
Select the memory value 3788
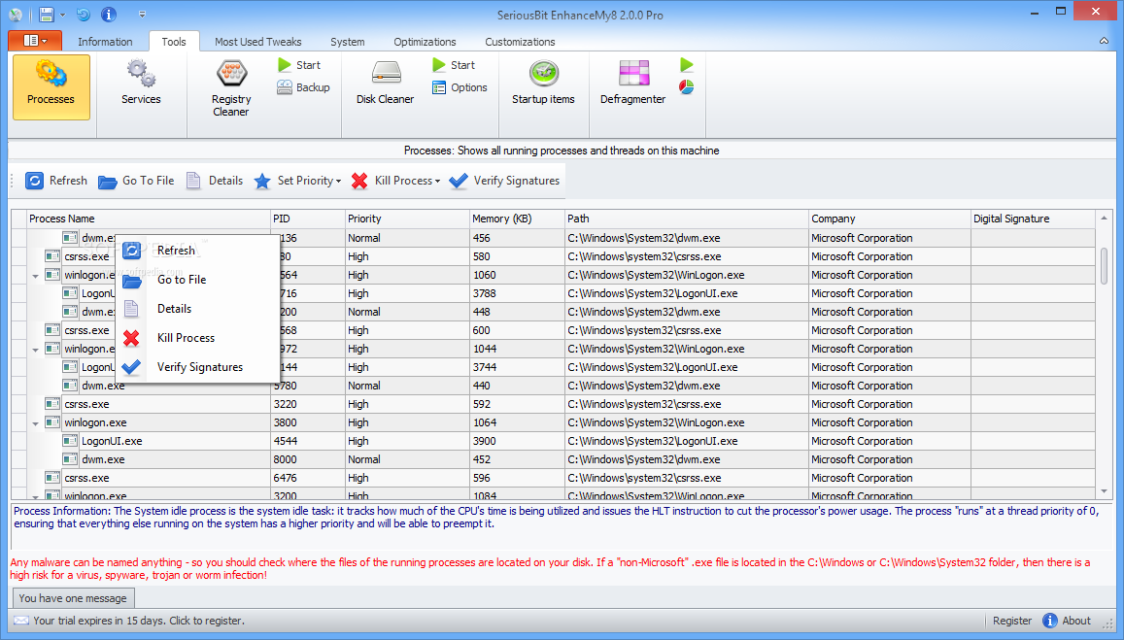tap(517, 293)
